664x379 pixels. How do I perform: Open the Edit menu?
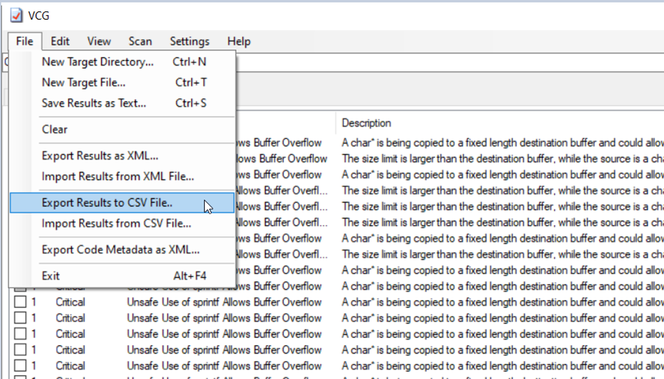tap(59, 41)
